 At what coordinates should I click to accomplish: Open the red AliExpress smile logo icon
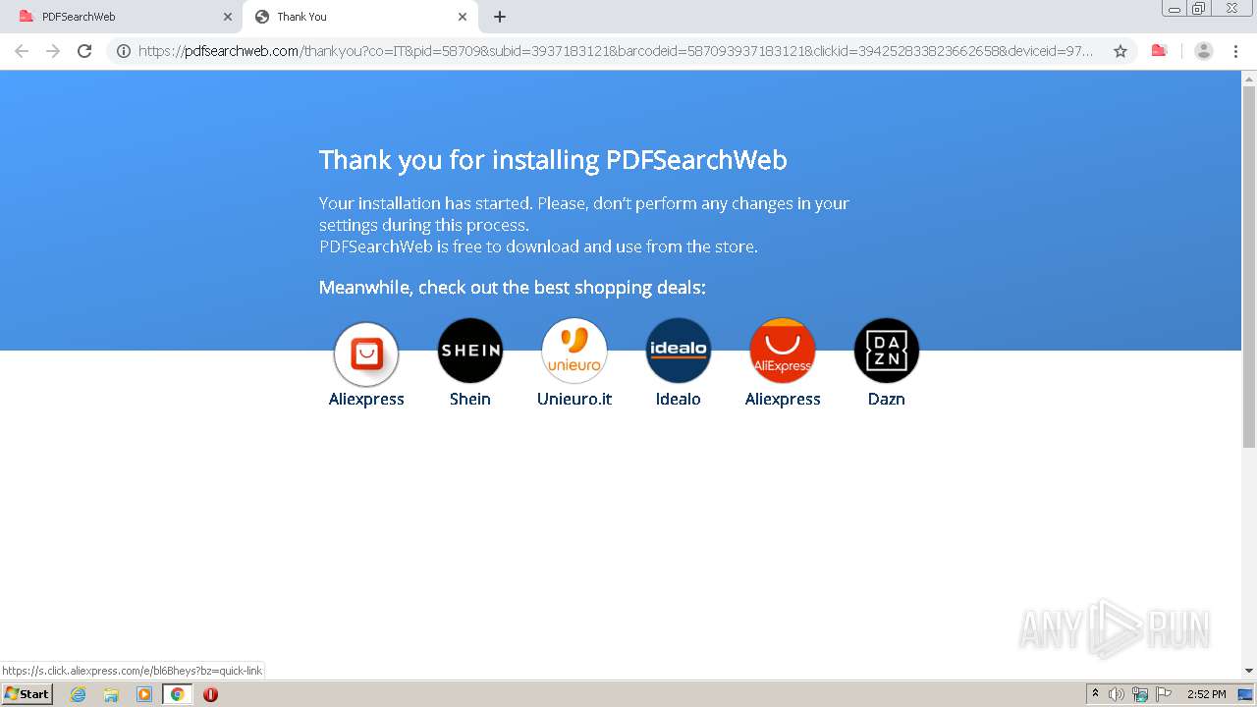(783, 351)
